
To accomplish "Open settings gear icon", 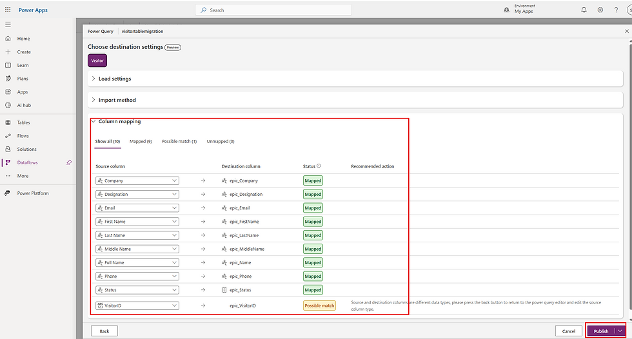I will [600, 10].
